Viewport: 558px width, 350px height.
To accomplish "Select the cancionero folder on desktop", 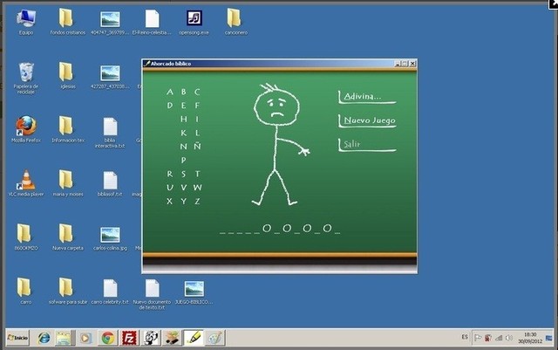I will point(236,23).
